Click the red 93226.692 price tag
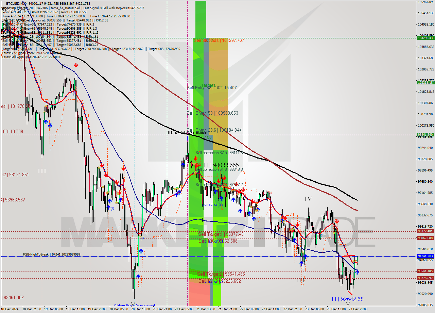This screenshot has width=435, height=313. 425,278
